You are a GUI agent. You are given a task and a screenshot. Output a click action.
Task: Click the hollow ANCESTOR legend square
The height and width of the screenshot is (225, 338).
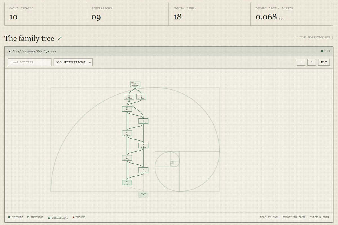pos(28,217)
